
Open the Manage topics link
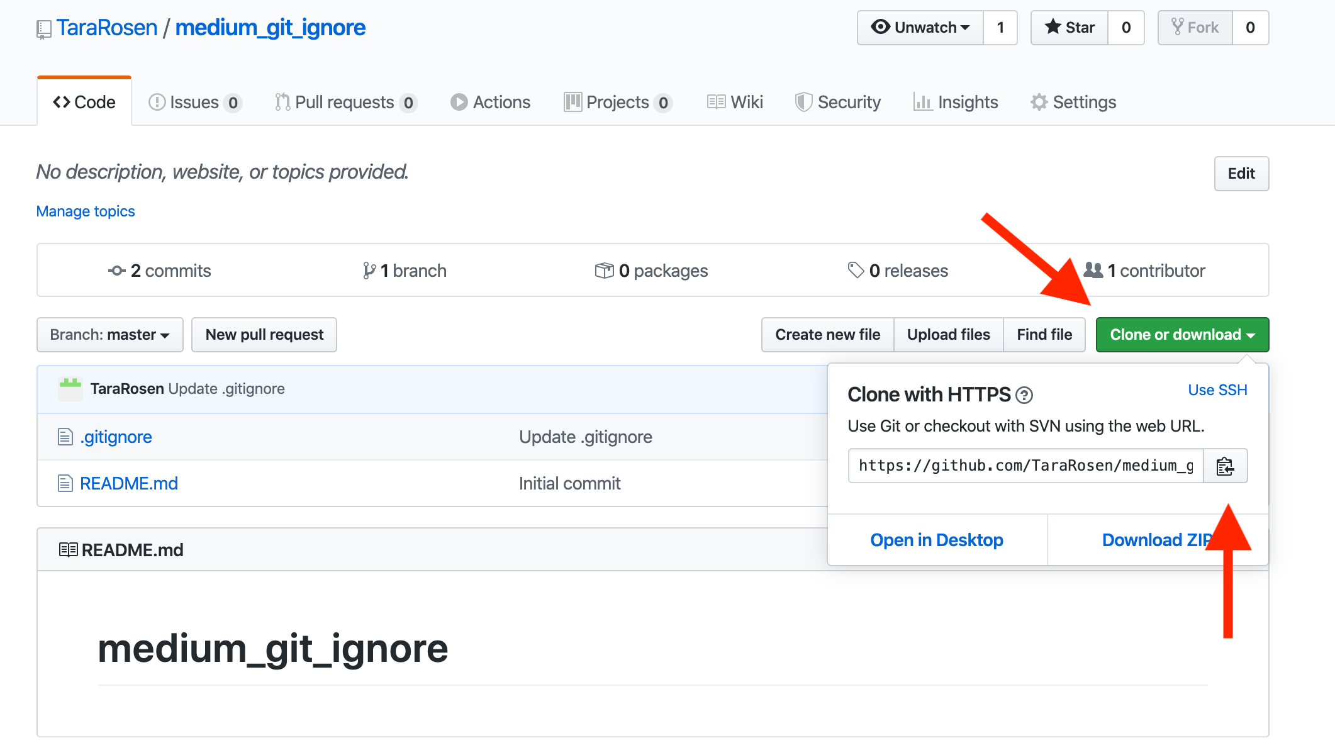coord(86,211)
